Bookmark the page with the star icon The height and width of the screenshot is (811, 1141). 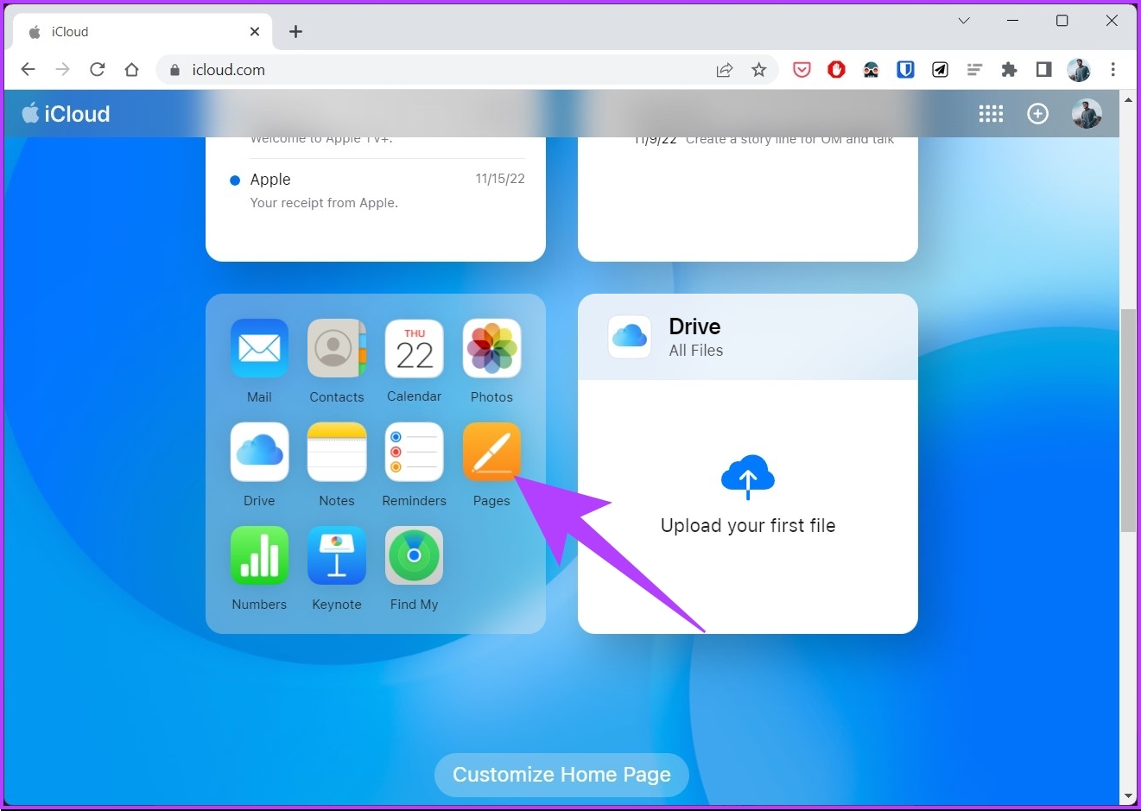(x=759, y=69)
